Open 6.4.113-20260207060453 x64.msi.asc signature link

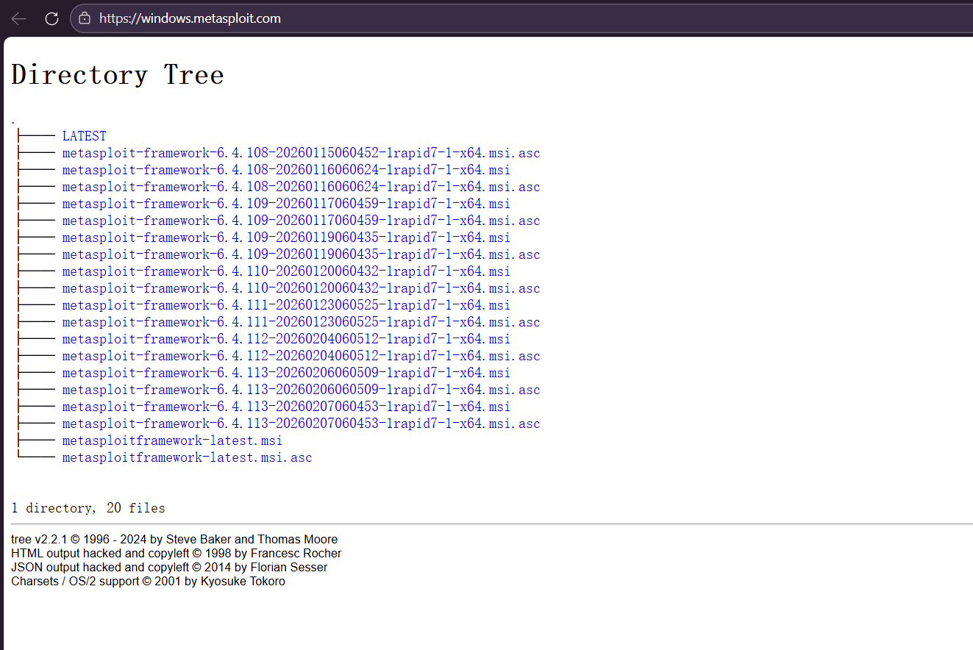coord(301,424)
